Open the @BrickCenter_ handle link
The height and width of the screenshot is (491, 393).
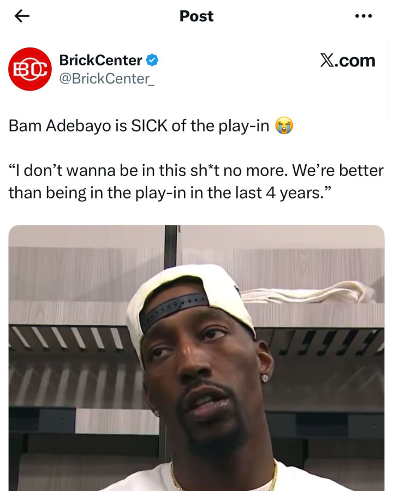[x=106, y=79]
